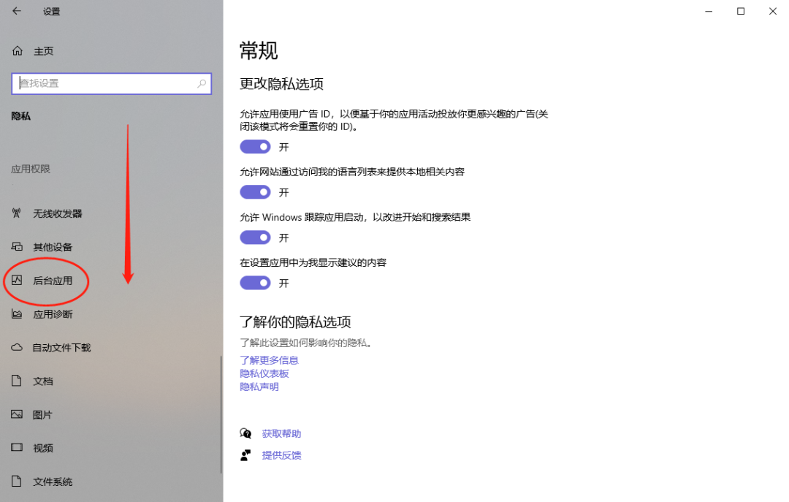Open 文件系统 access settings
The width and height of the screenshot is (789, 502).
[x=51, y=482]
